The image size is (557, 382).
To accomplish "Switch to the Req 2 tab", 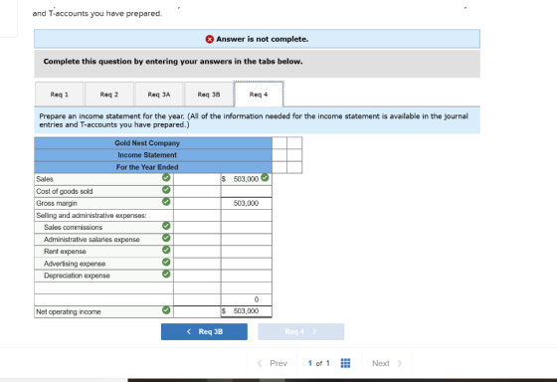I will [x=109, y=95].
